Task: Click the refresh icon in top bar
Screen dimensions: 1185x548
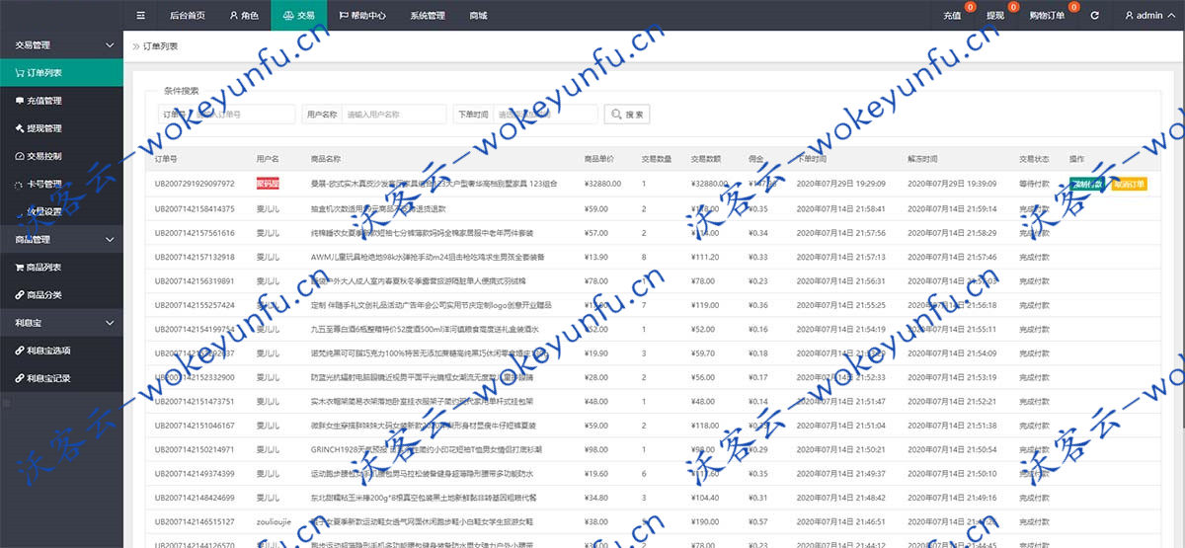Action: point(1094,16)
